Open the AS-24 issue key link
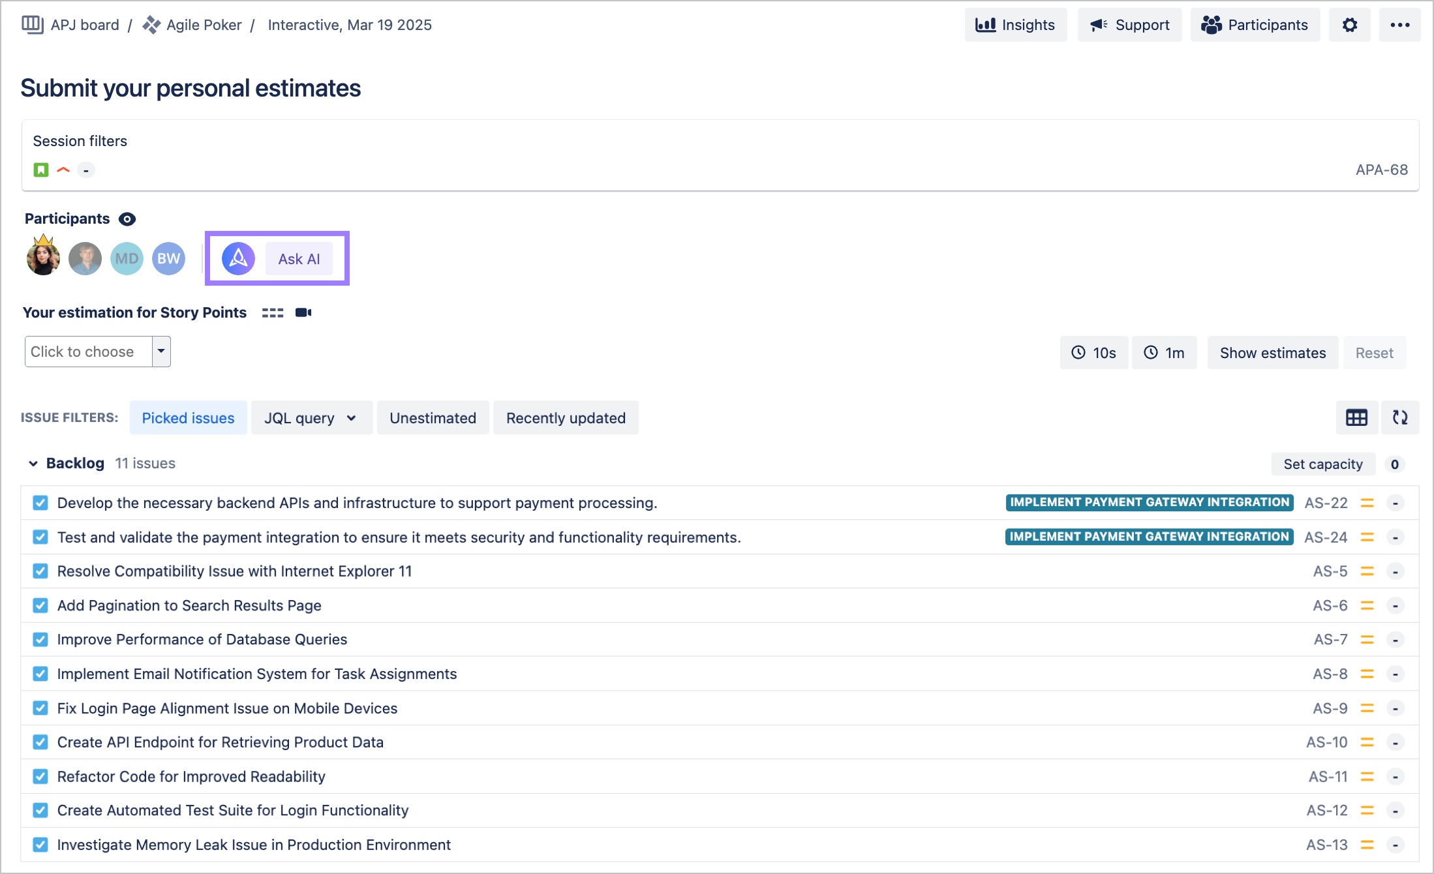1434x874 pixels. (1326, 537)
